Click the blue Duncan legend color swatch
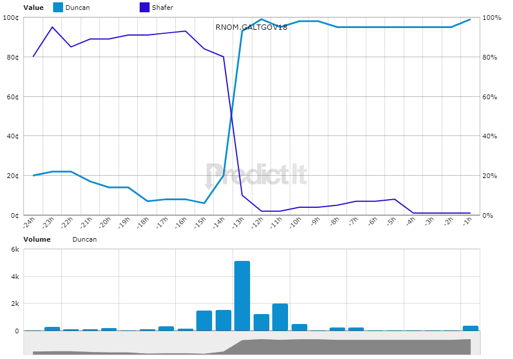 (58, 8)
